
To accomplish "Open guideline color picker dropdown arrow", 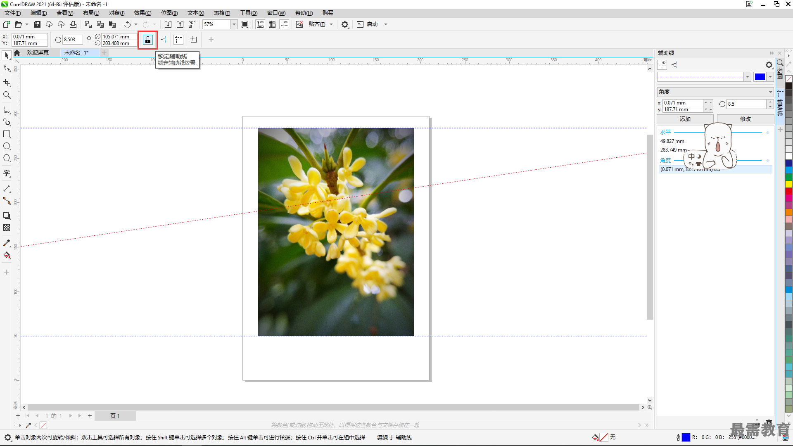I will click(770, 77).
